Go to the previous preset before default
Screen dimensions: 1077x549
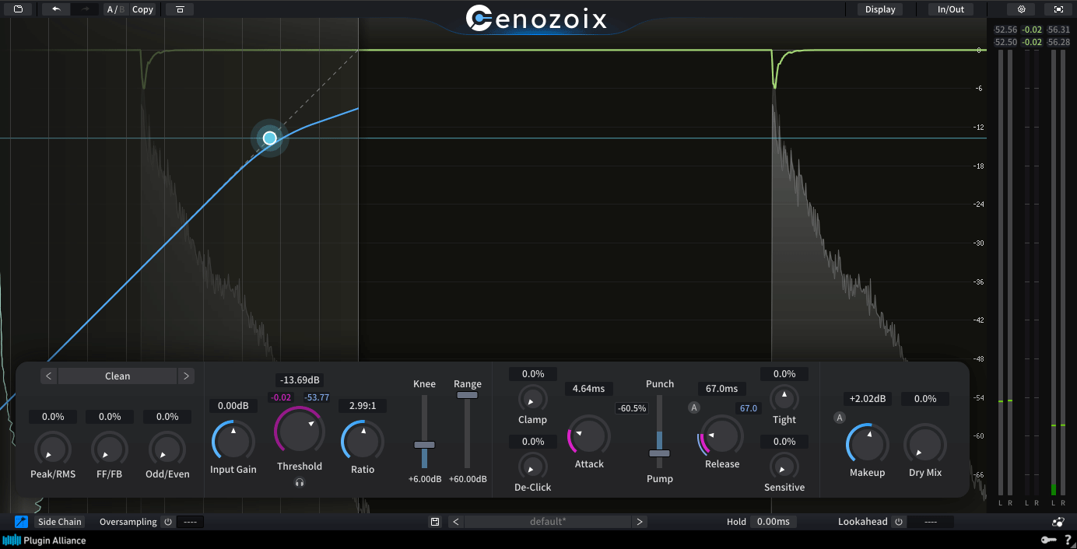tap(455, 522)
